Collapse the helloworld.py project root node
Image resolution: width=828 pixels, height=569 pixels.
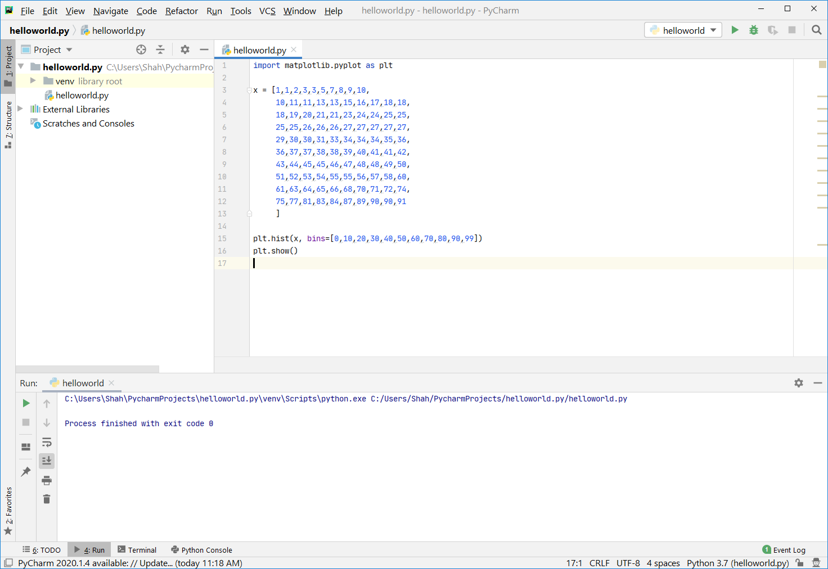tap(21, 67)
